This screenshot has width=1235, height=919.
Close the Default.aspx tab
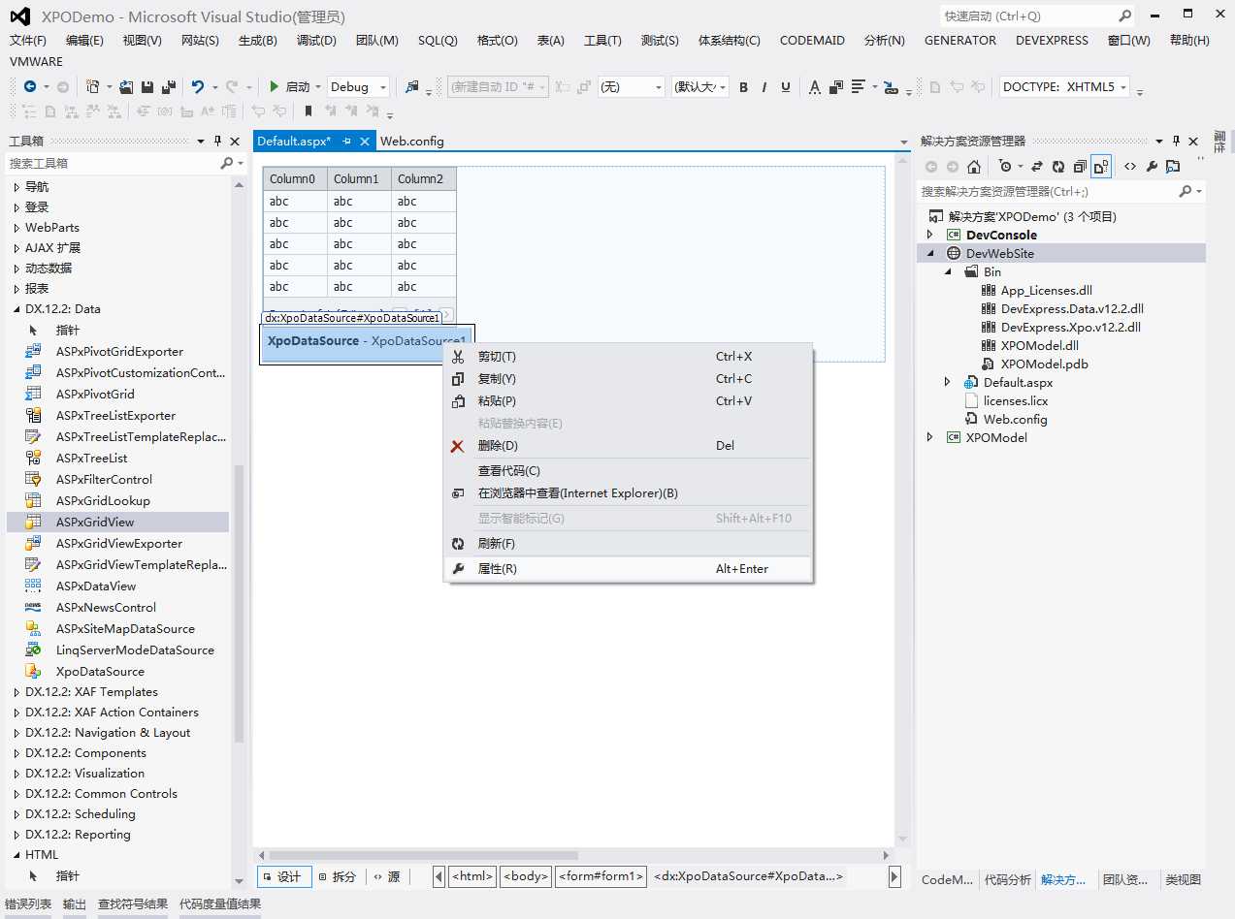365,142
